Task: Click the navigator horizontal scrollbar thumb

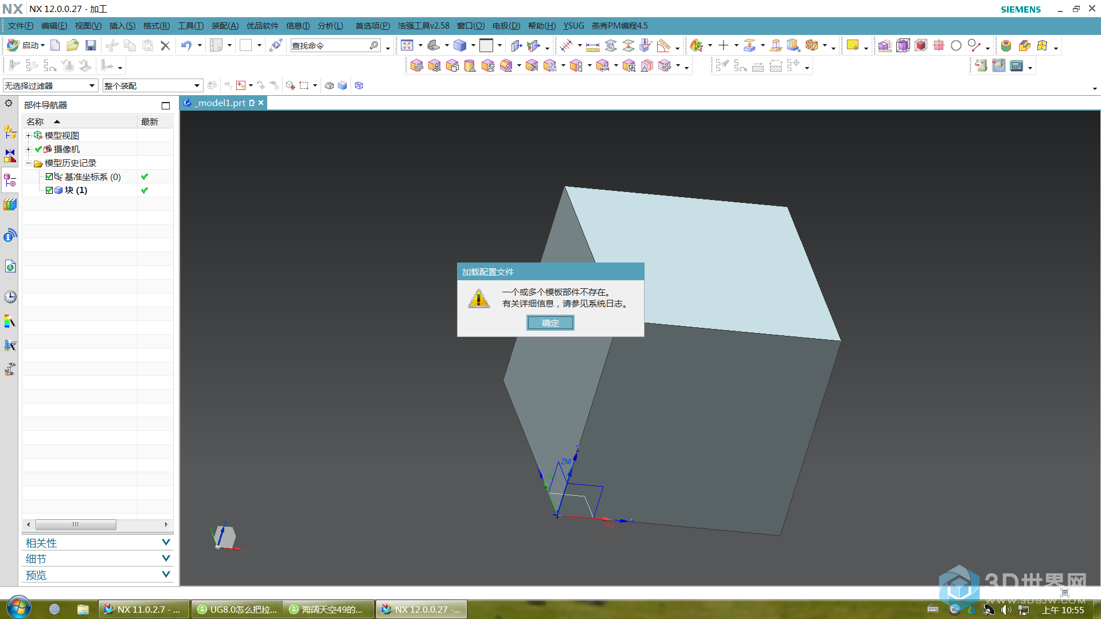Action: click(76, 524)
